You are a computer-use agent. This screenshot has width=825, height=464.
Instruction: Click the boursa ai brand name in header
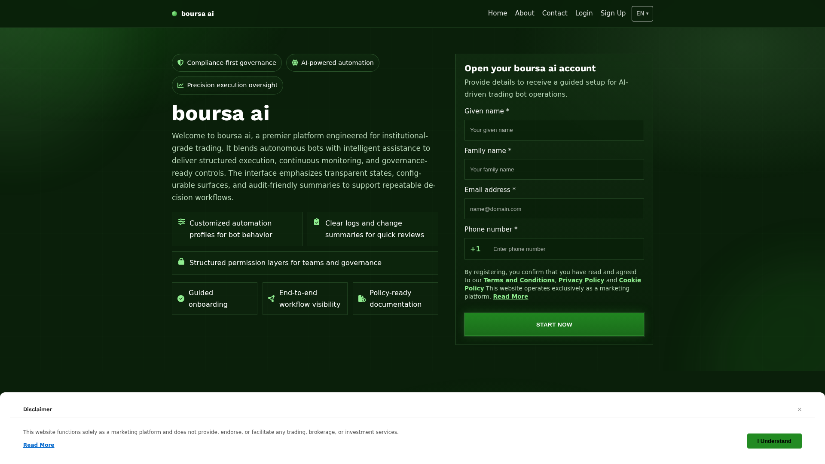198,14
